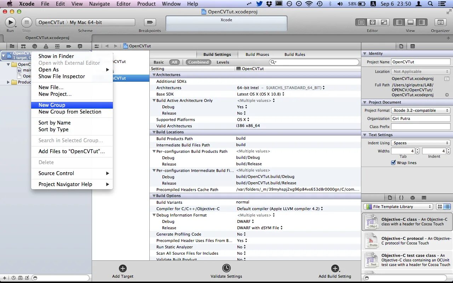Collapse the Architectures section
The width and height of the screenshot is (453, 283).
click(154, 75)
